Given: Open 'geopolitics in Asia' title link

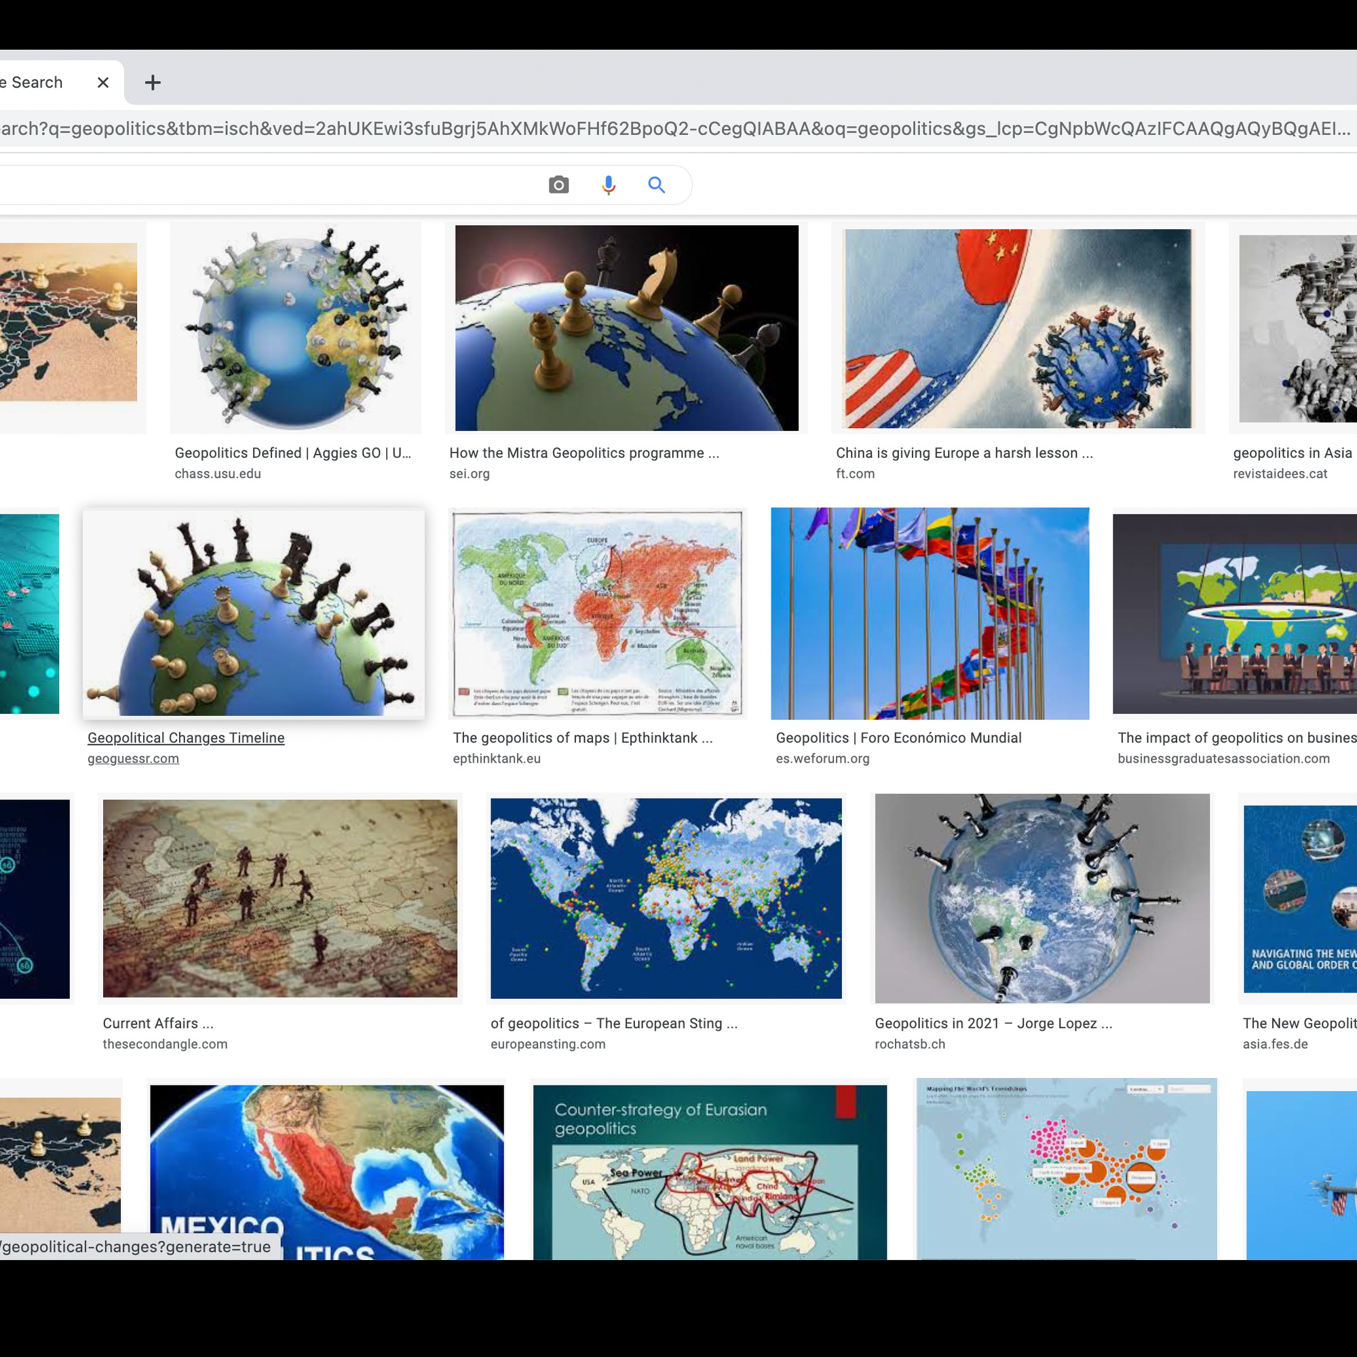Looking at the screenshot, I should point(1293,453).
